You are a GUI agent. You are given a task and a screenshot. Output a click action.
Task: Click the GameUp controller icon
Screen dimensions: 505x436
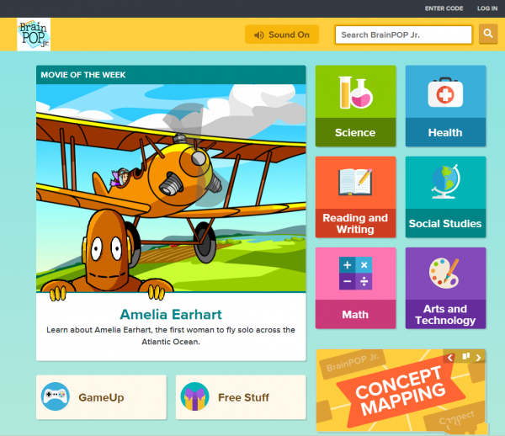(x=56, y=397)
